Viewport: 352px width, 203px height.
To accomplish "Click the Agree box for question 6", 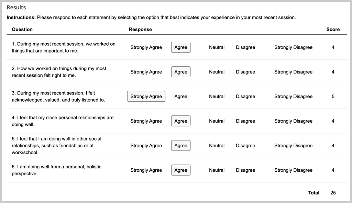I will (181, 170).
